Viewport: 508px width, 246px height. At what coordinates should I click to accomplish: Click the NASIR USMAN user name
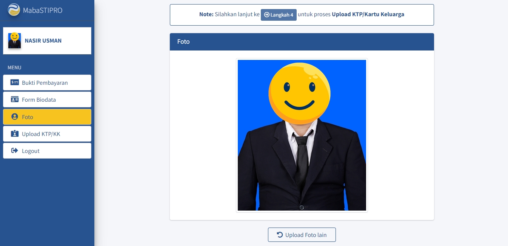point(43,41)
